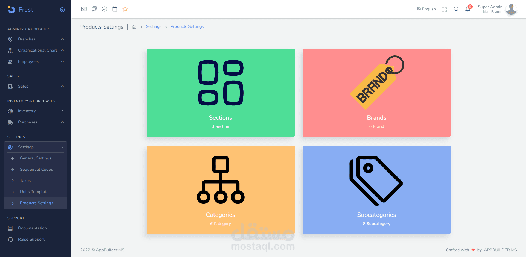Expand the Branches chevron
Viewport: 526px width, 257px height.
[62, 39]
